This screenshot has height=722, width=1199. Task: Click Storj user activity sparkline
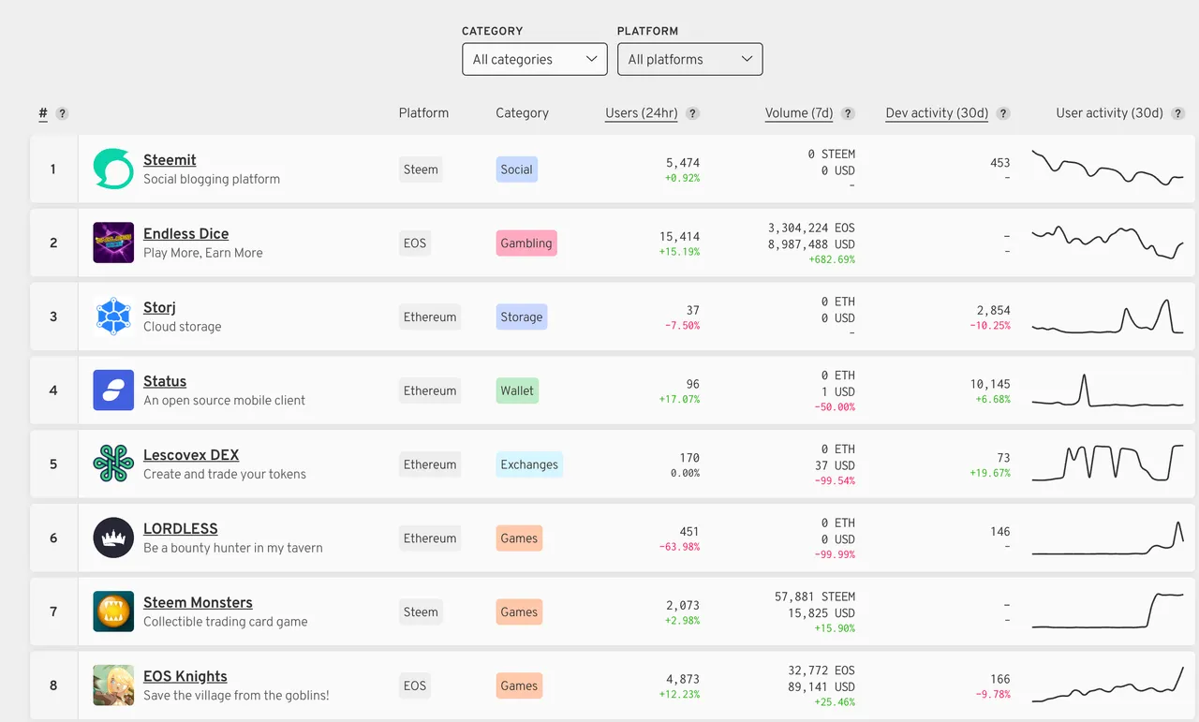pos(1108,317)
